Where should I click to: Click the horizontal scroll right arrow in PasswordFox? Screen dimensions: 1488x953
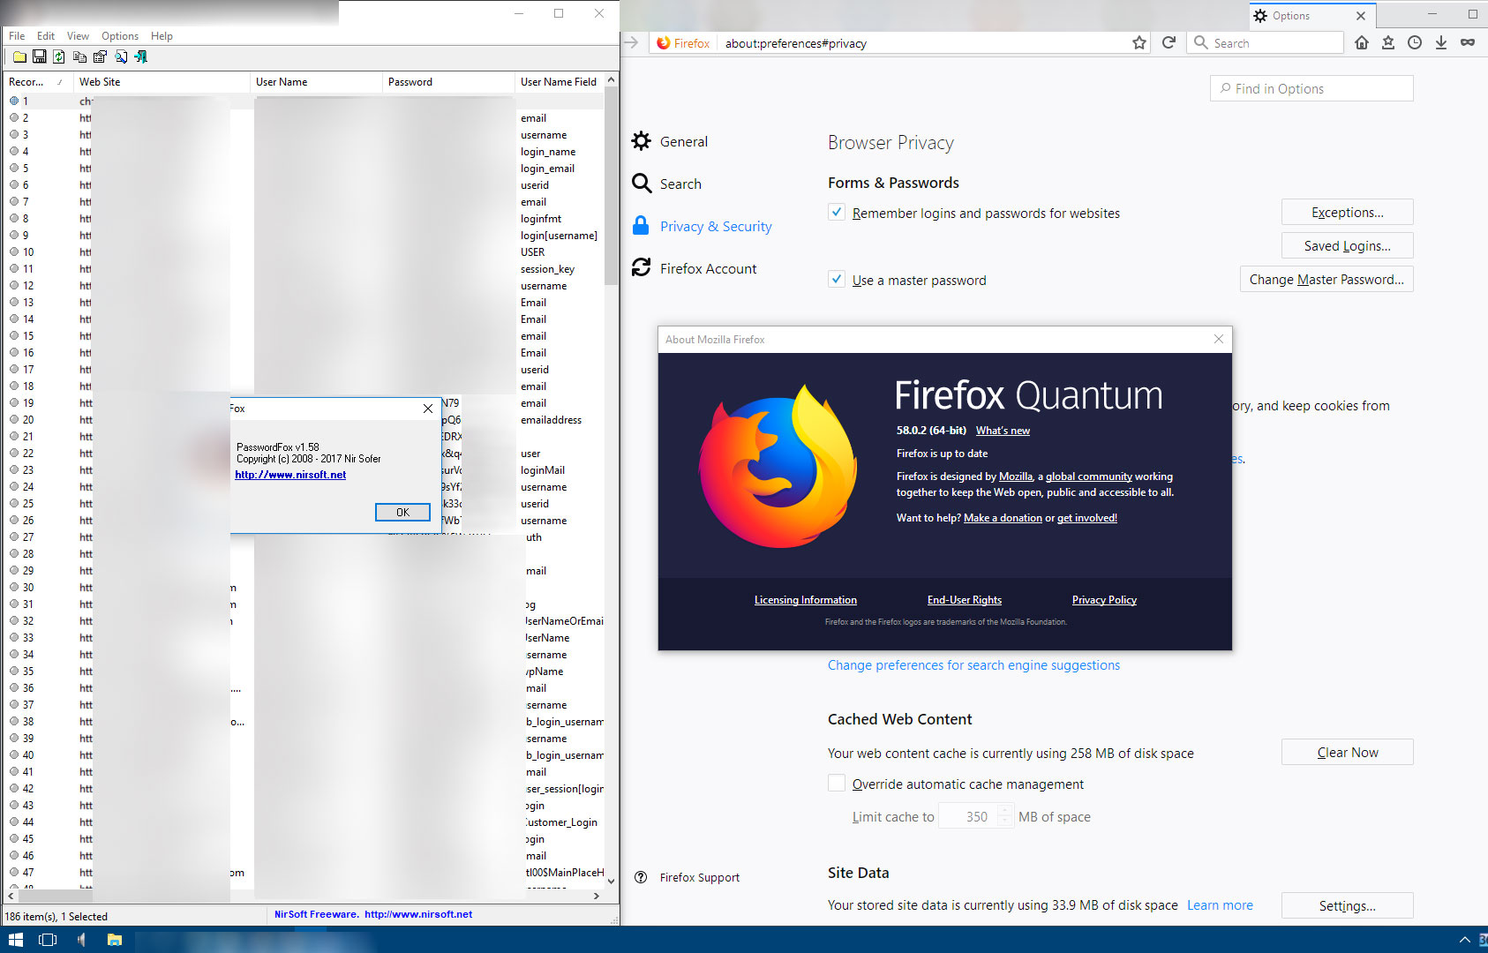(x=597, y=896)
